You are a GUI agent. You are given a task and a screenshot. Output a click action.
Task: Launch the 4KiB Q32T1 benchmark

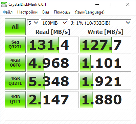click(x=15, y=81)
